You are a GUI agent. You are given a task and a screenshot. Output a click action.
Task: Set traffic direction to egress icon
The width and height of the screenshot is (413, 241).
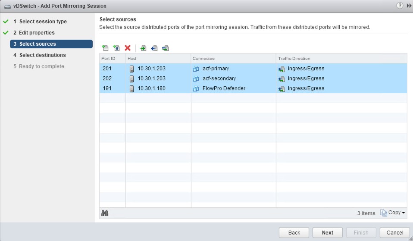pyautogui.click(x=154, y=48)
